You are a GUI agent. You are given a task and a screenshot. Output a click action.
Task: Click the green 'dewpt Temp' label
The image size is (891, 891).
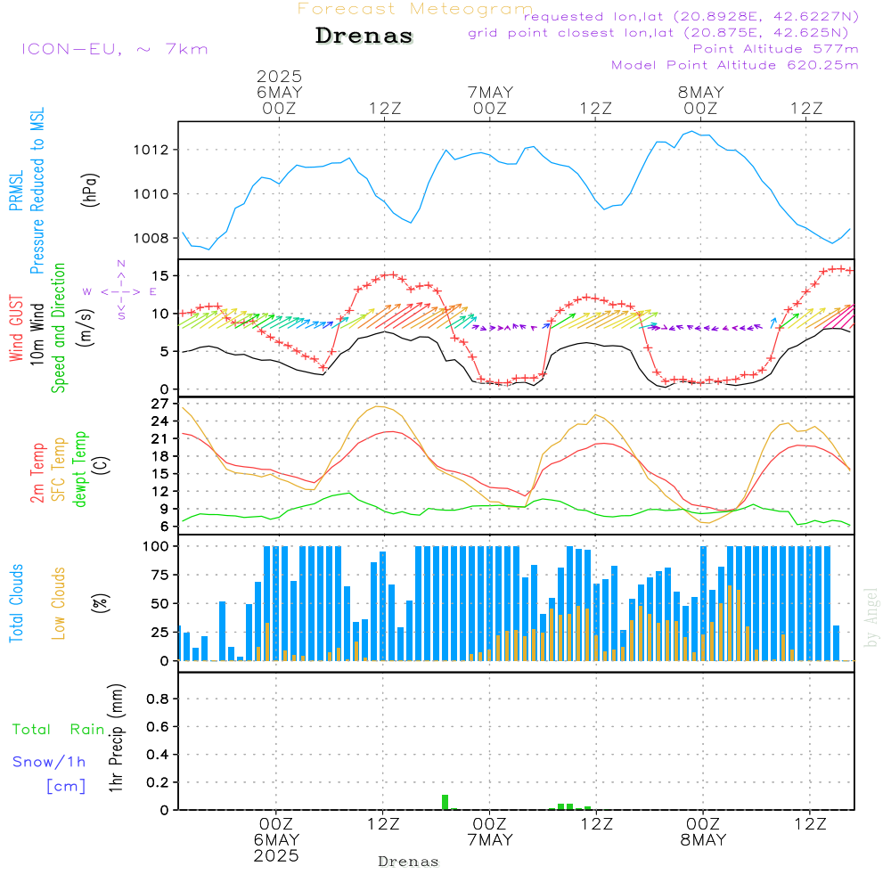click(79, 469)
